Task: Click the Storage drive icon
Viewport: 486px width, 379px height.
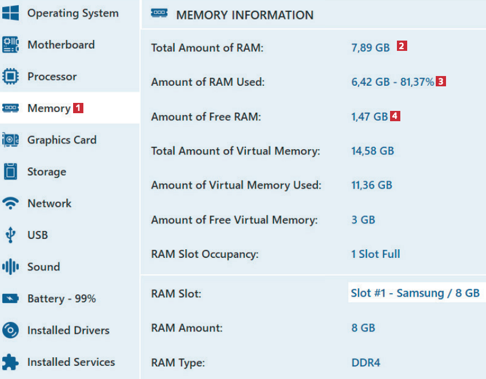Action: click(x=10, y=171)
